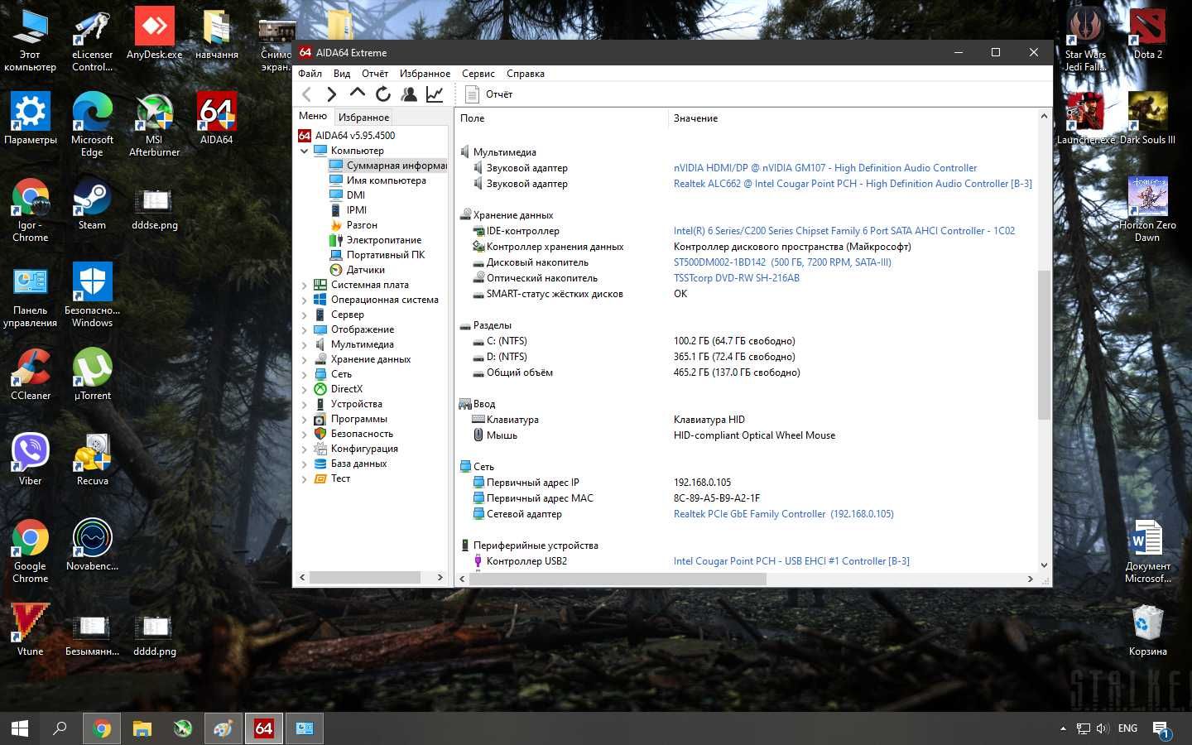This screenshot has width=1192, height=745.
Task: Select База данных in the tree
Action: point(358,464)
